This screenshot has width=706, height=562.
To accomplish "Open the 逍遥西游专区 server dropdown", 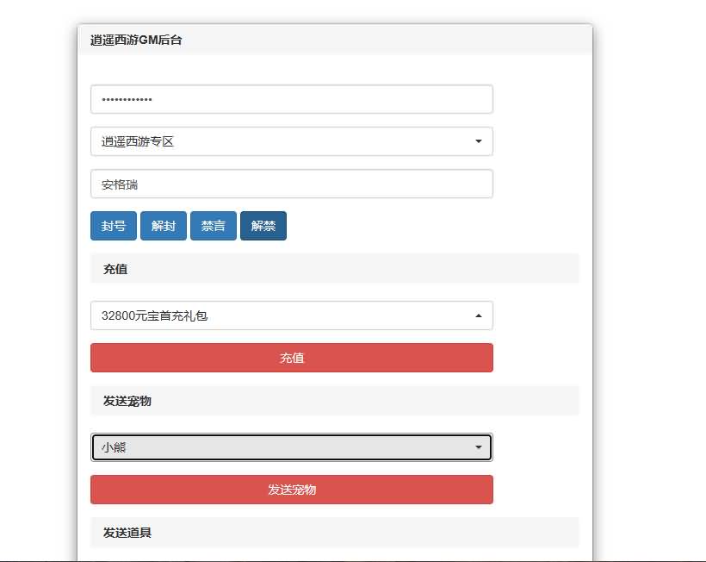I will click(291, 141).
